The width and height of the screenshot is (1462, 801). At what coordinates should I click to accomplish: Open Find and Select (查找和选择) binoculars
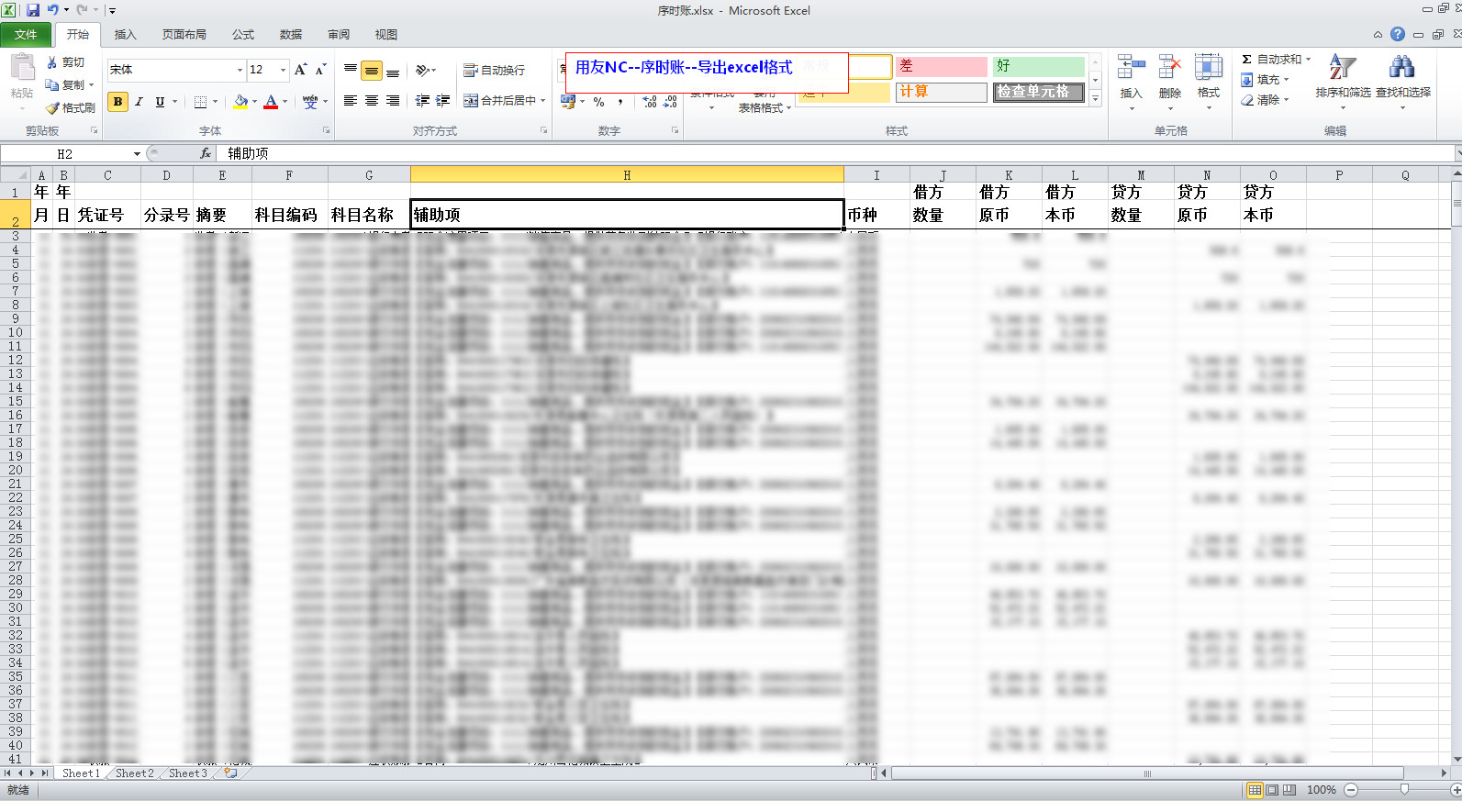[x=1401, y=68]
